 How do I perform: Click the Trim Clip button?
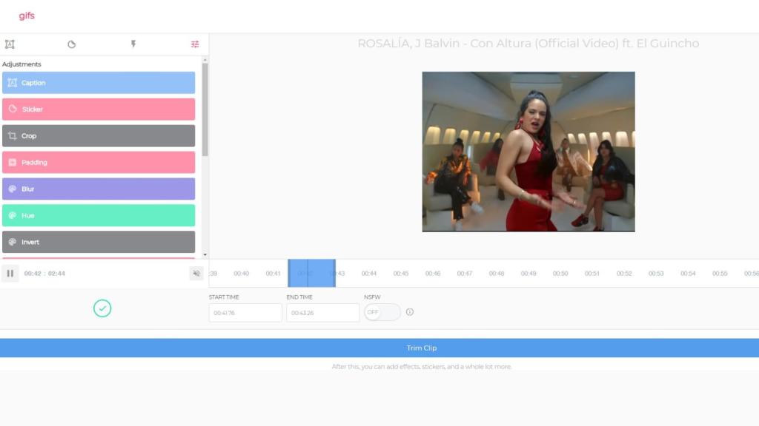click(x=421, y=348)
